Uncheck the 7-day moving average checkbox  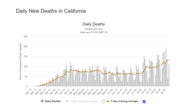(144, 102)
